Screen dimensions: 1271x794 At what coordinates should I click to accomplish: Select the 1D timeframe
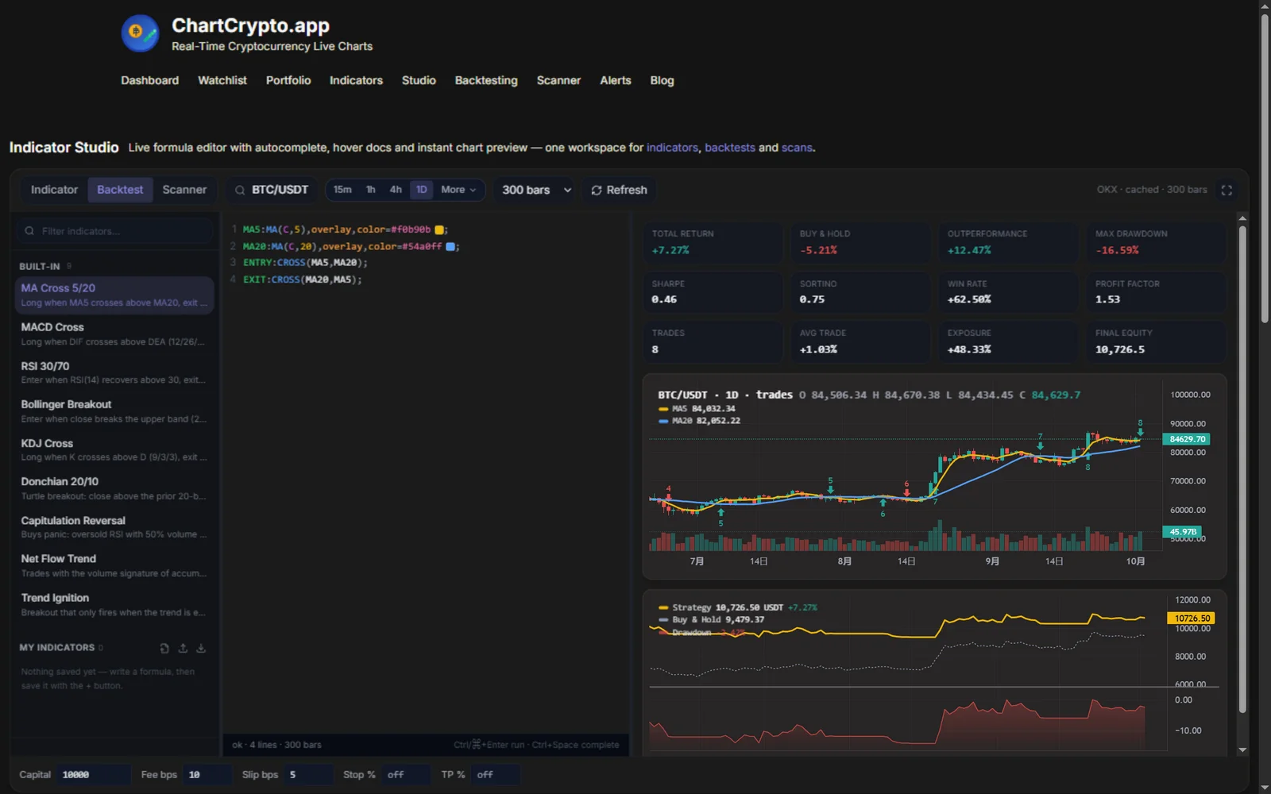pyautogui.click(x=422, y=190)
